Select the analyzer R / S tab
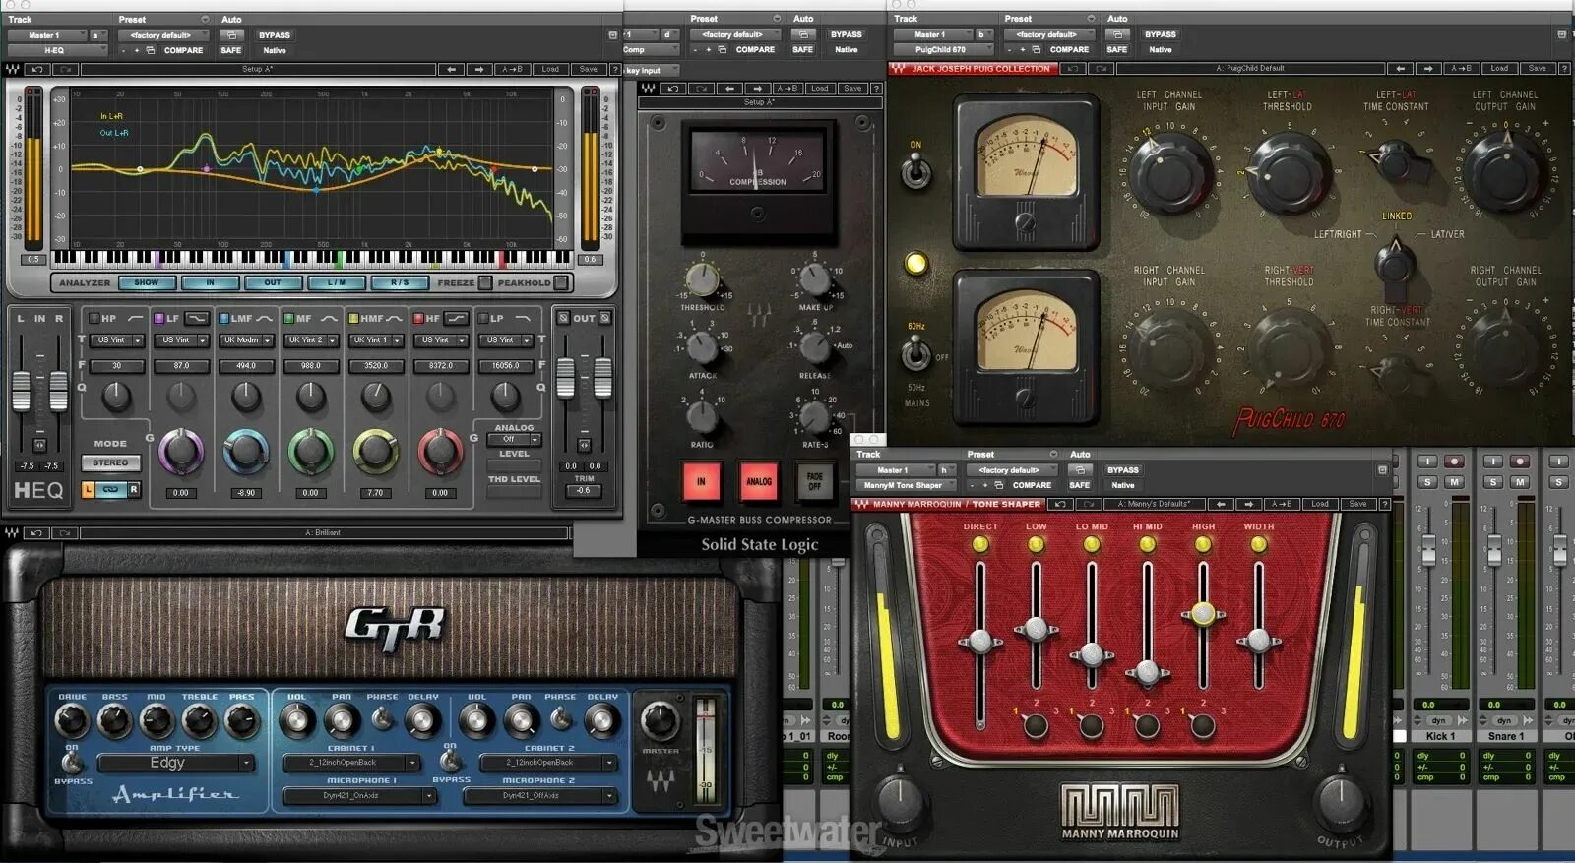 coord(400,282)
